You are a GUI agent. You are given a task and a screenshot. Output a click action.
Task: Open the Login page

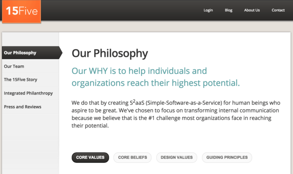[x=208, y=10]
